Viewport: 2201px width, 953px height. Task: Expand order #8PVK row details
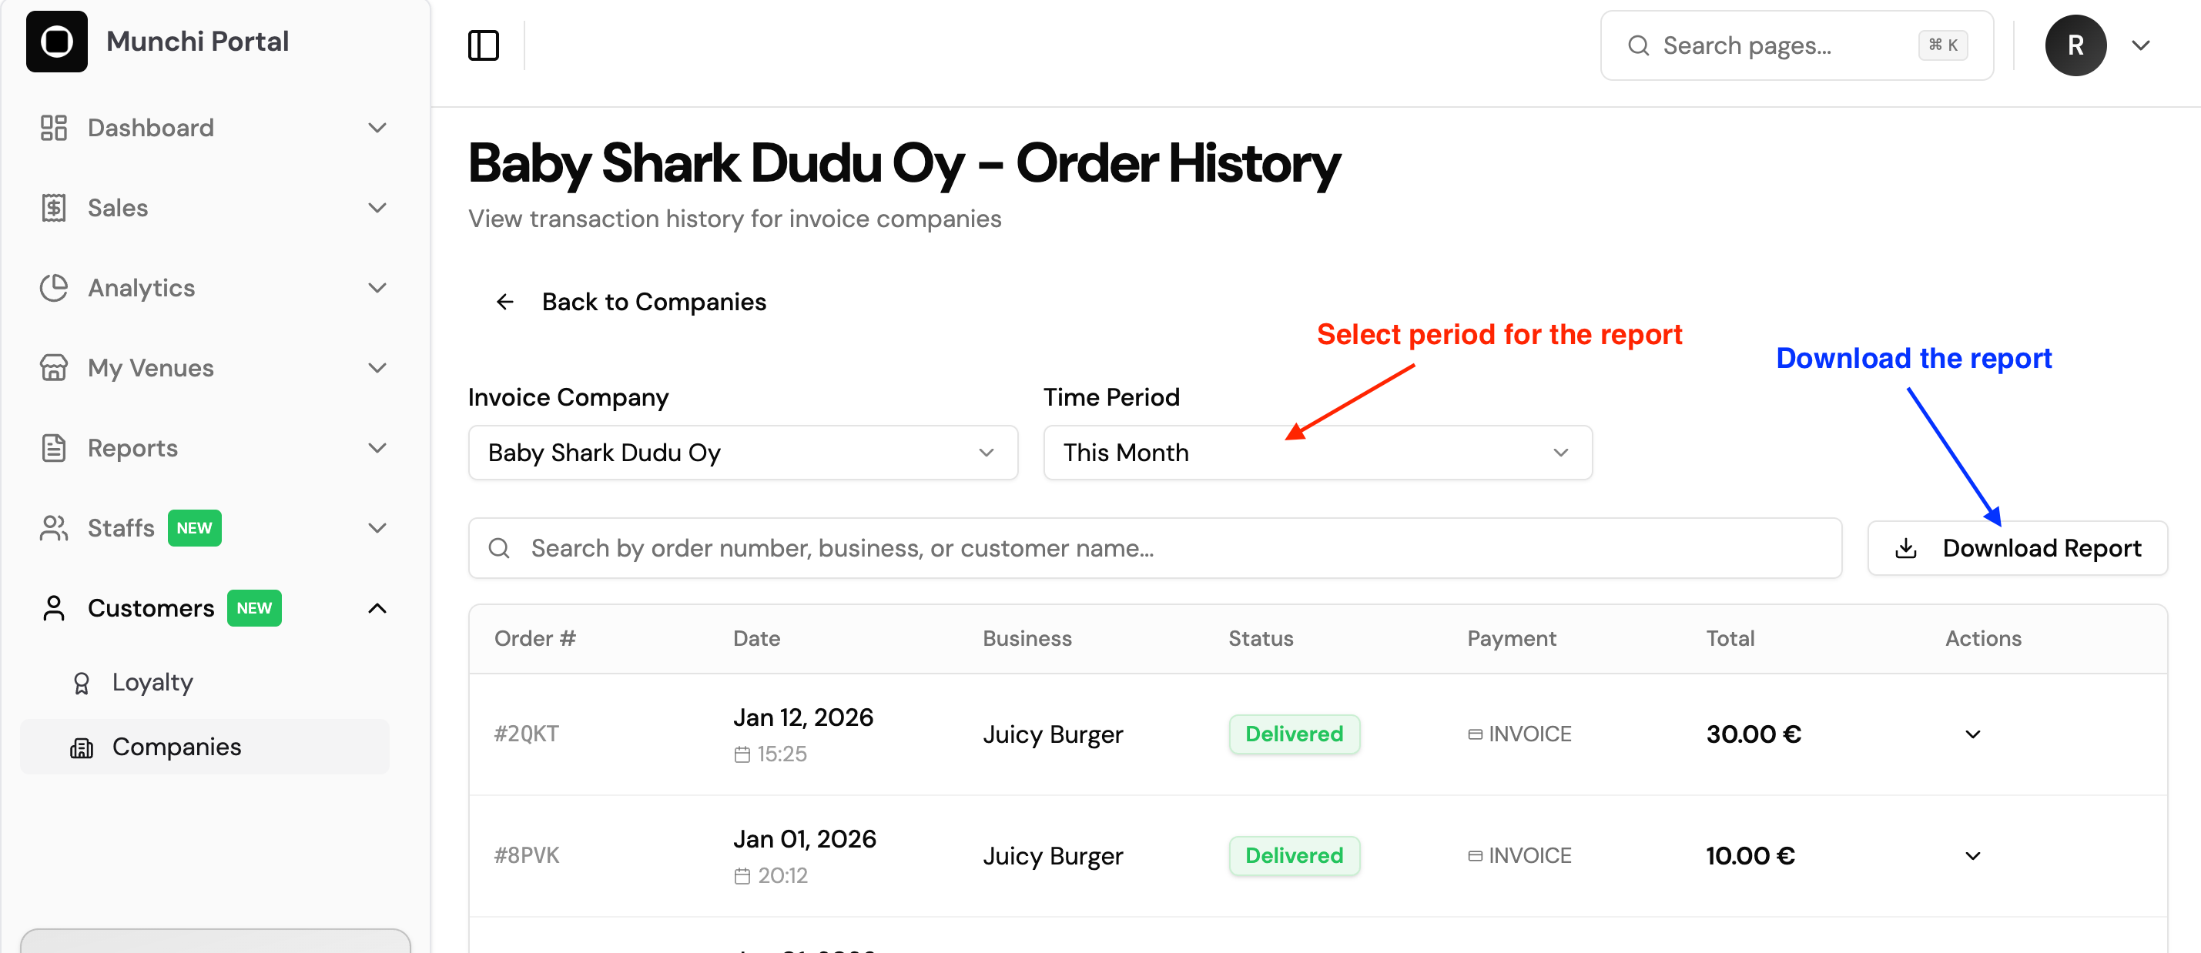(x=1973, y=856)
